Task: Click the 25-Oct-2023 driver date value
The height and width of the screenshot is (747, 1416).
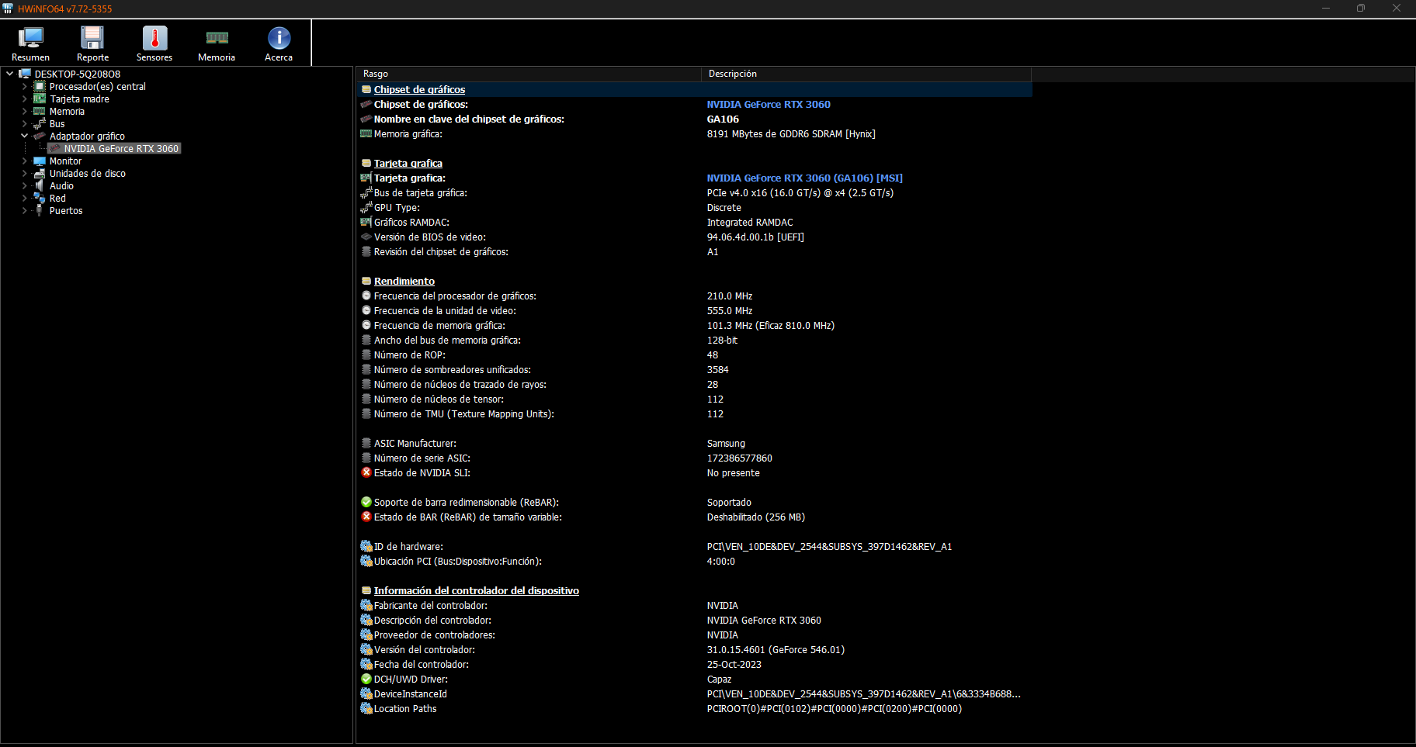Action: (x=734, y=664)
